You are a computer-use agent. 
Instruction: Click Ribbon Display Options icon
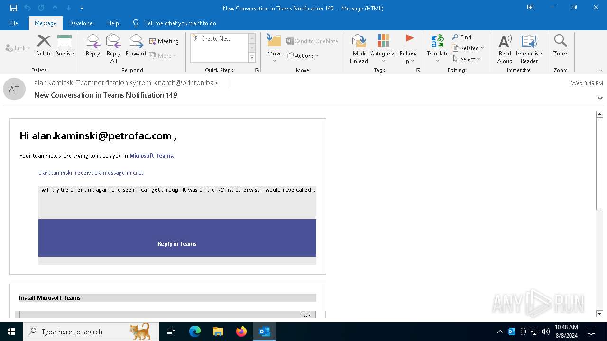pyautogui.click(x=531, y=8)
